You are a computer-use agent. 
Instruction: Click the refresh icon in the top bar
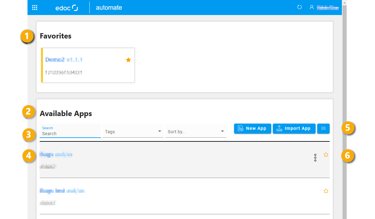point(299,7)
